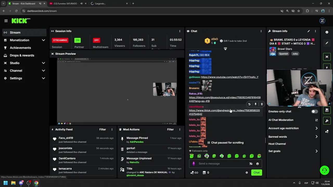
Task: Click the translate icon in chat input
Action: (x=251, y=164)
